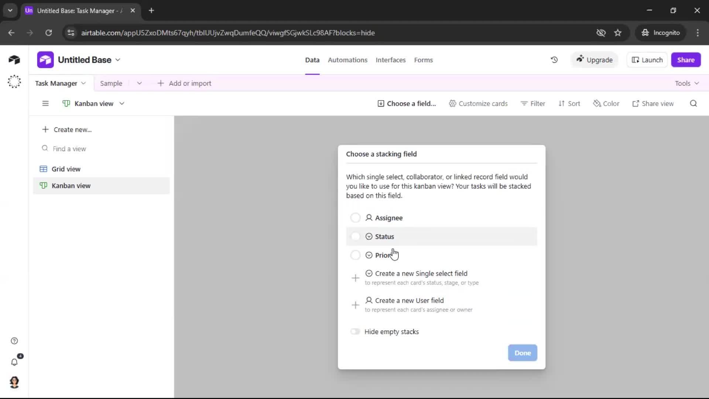Select the Priority radio button

355,255
